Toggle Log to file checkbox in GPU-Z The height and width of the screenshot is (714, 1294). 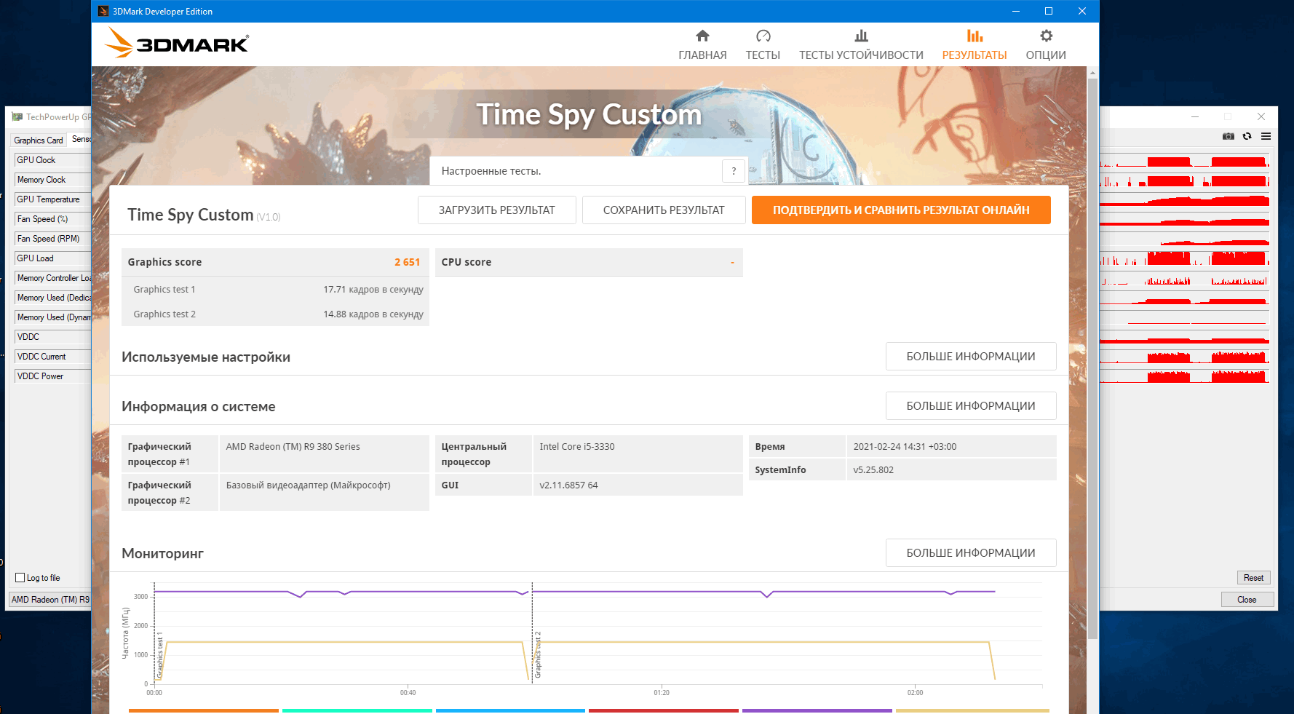click(20, 578)
